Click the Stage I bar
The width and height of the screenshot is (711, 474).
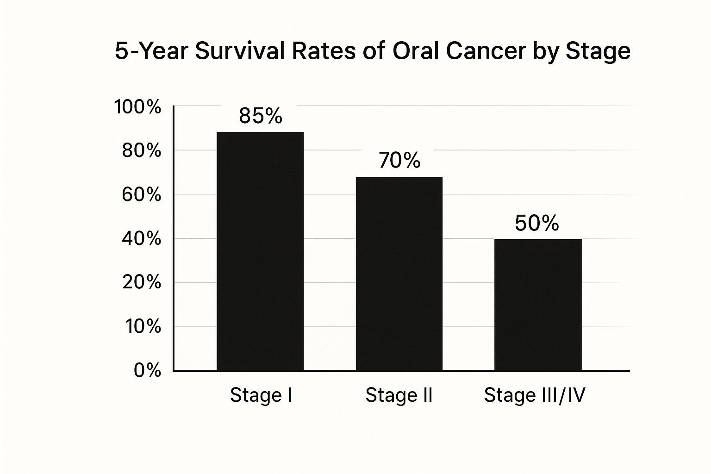click(x=260, y=251)
